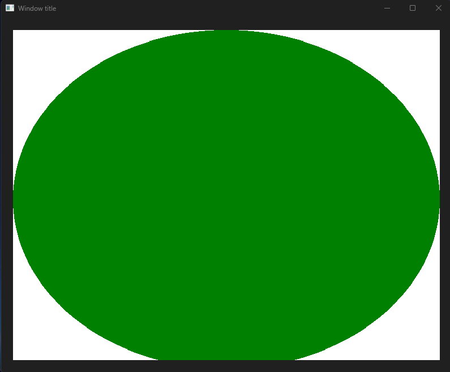The width and height of the screenshot is (450, 372).
Task: Maximize the window
Action: 413,8
